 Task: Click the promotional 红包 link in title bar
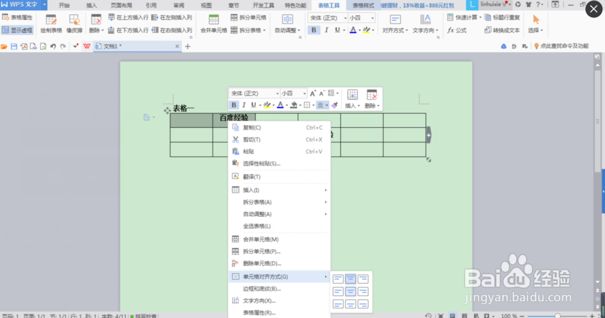point(417,5)
